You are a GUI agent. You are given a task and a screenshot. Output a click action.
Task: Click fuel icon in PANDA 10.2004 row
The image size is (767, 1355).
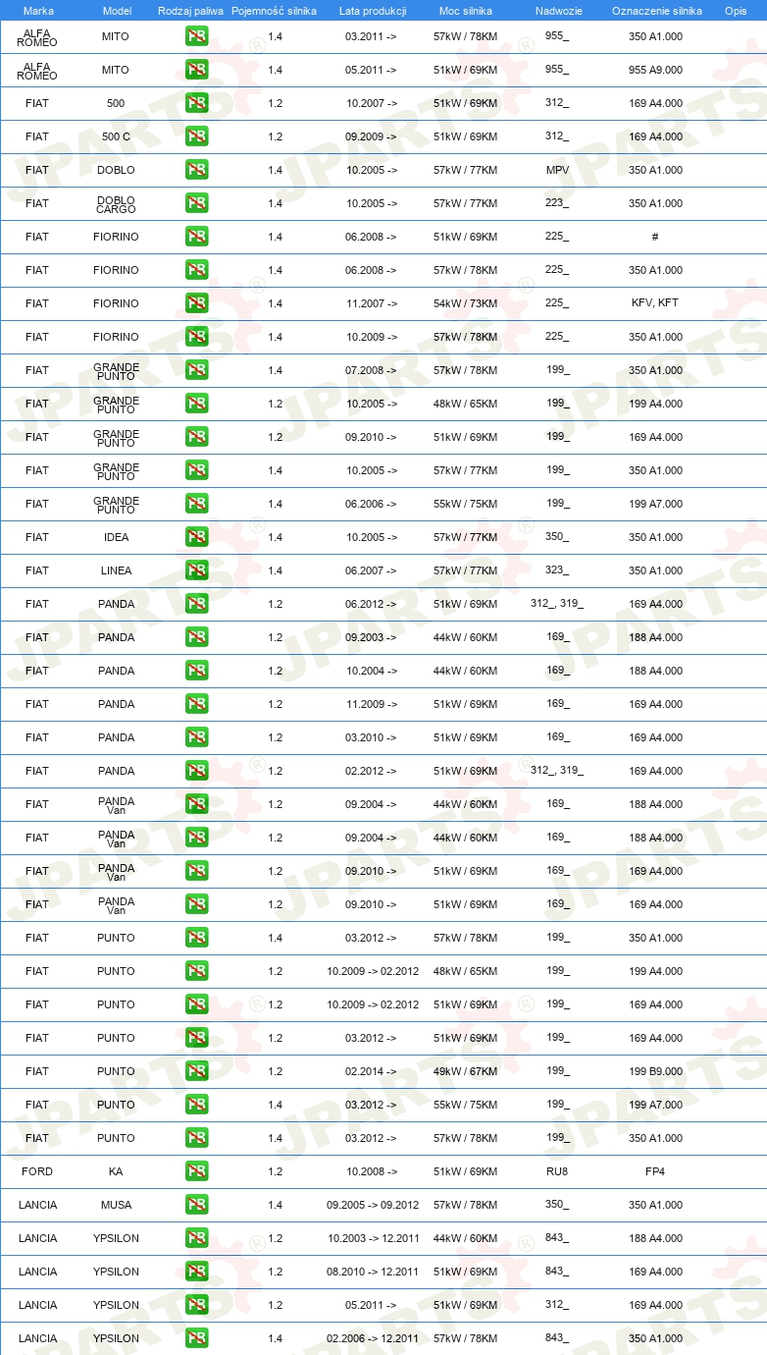[196, 672]
